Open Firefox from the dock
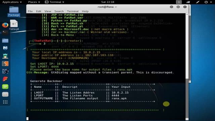This screenshot has width=215, height=121. tap(5, 25)
